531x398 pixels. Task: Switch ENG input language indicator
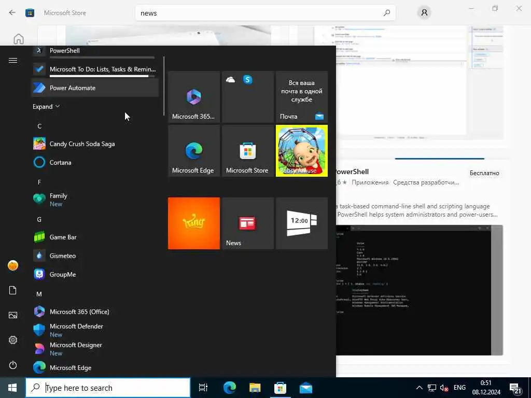pyautogui.click(x=459, y=388)
